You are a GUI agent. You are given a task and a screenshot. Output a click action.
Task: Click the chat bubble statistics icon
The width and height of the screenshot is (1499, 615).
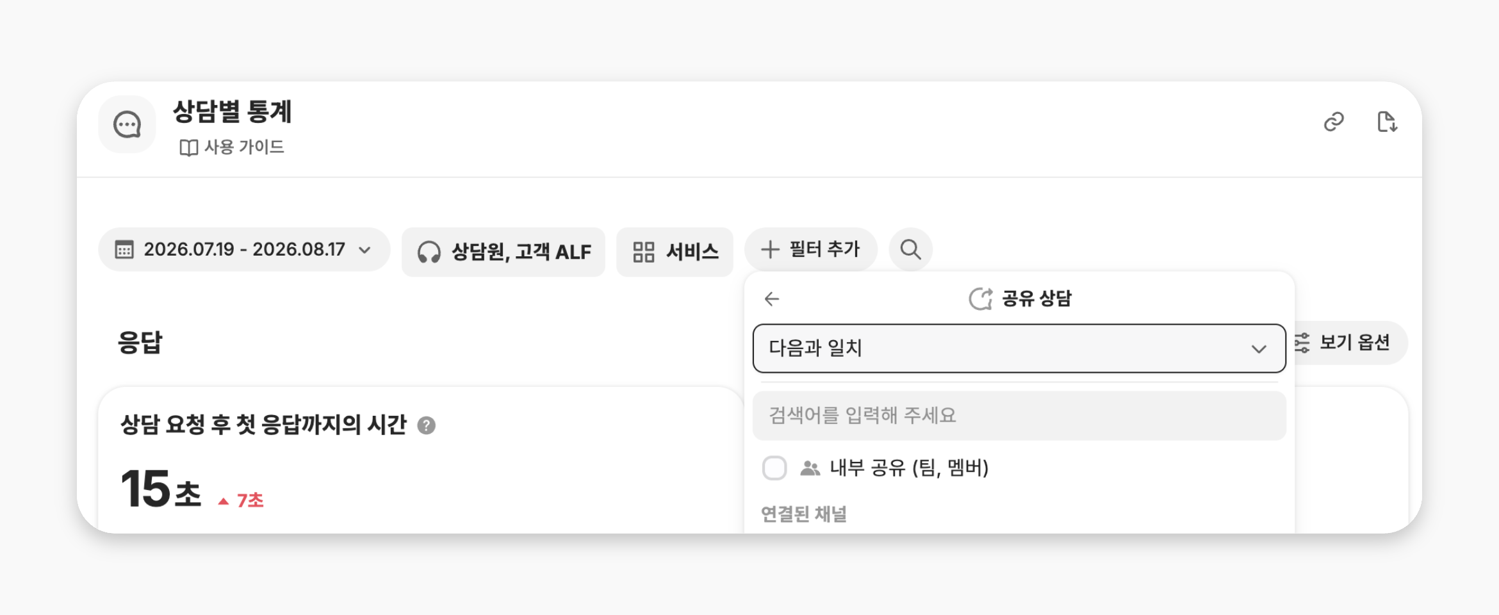[127, 124]
